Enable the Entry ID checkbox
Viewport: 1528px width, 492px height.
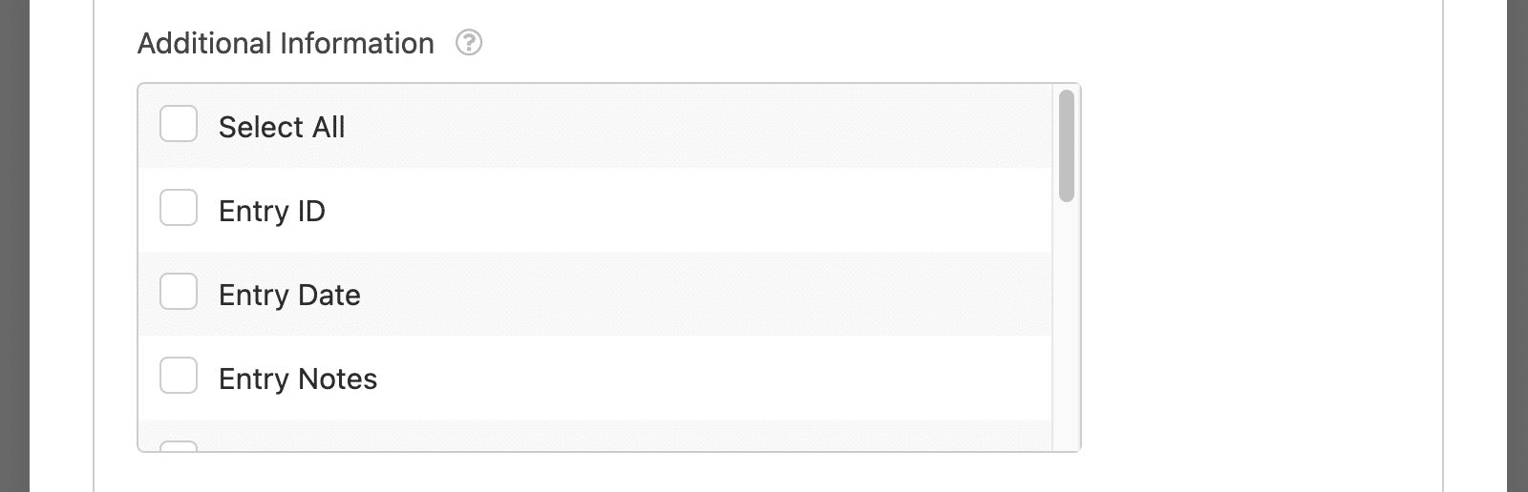[179, 208]
